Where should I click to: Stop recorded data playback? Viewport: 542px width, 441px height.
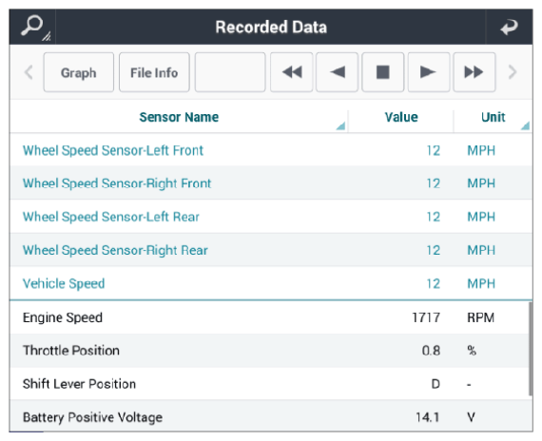[383, 72]
